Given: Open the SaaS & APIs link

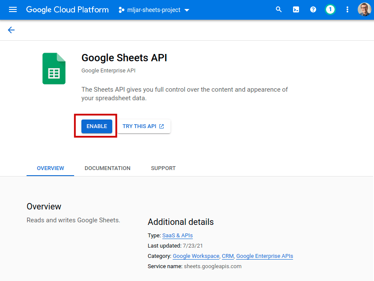Looking at the screenshot, I should [177, 235].
